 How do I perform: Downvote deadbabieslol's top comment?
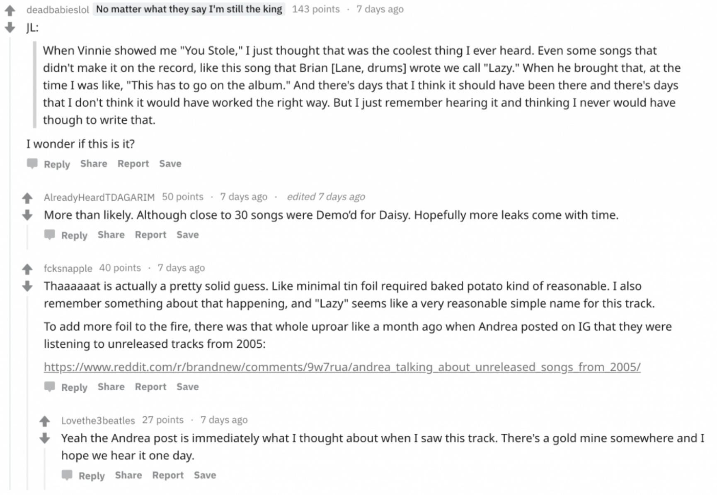coord(9,28)
